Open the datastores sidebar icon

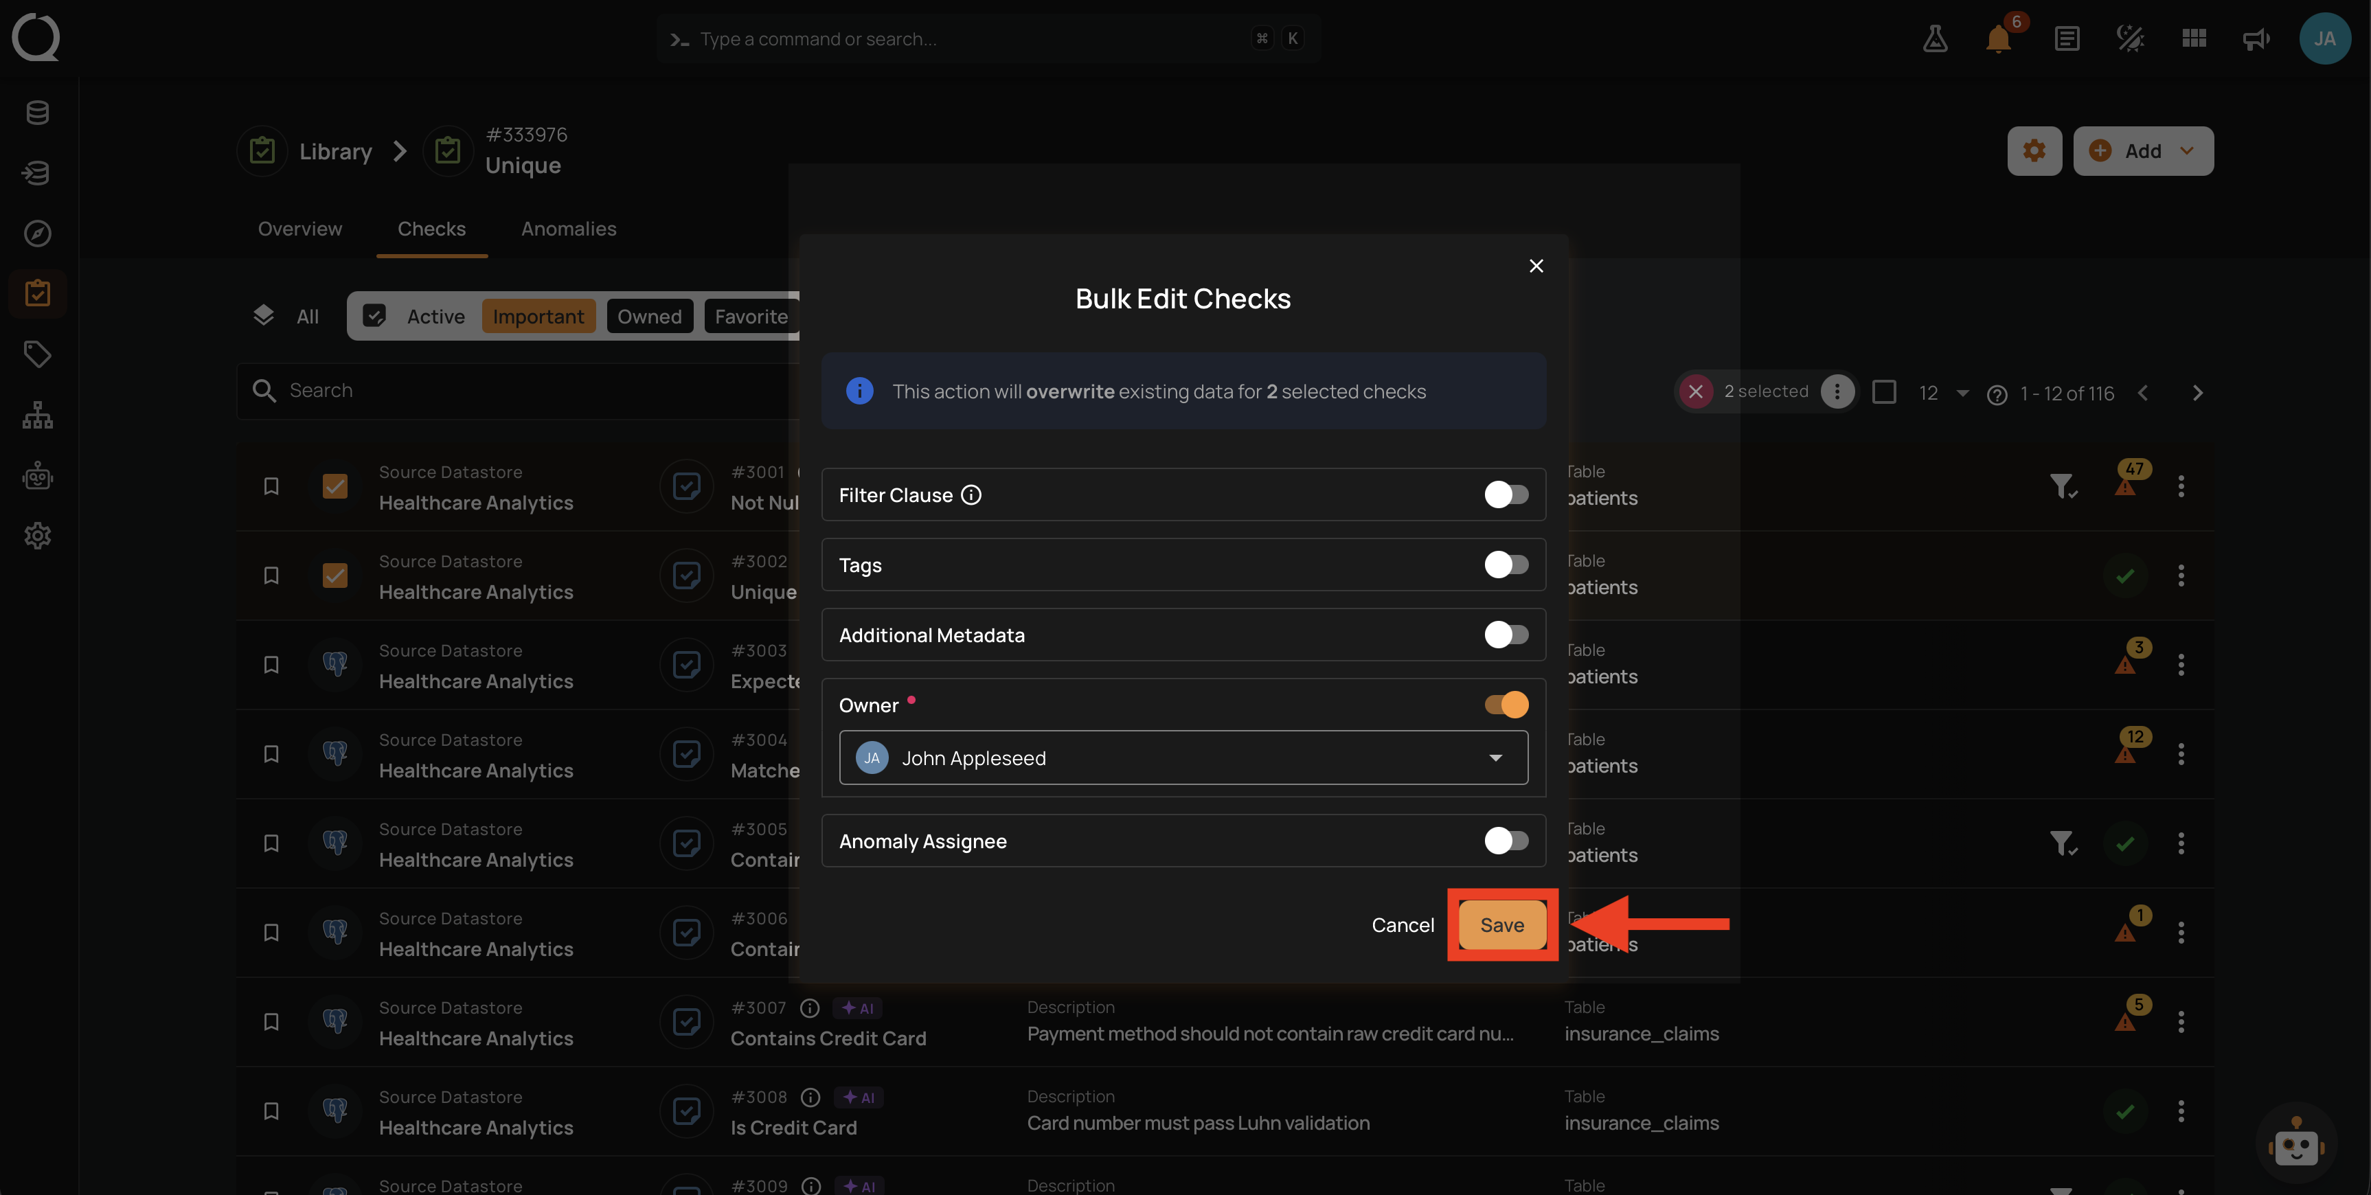[x=38, y=113]
